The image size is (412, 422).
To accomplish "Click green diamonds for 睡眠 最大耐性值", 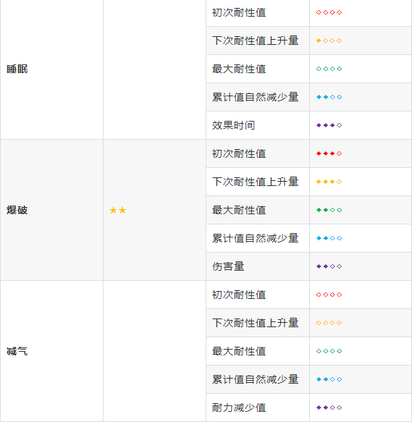I will (x=329, y=69).
